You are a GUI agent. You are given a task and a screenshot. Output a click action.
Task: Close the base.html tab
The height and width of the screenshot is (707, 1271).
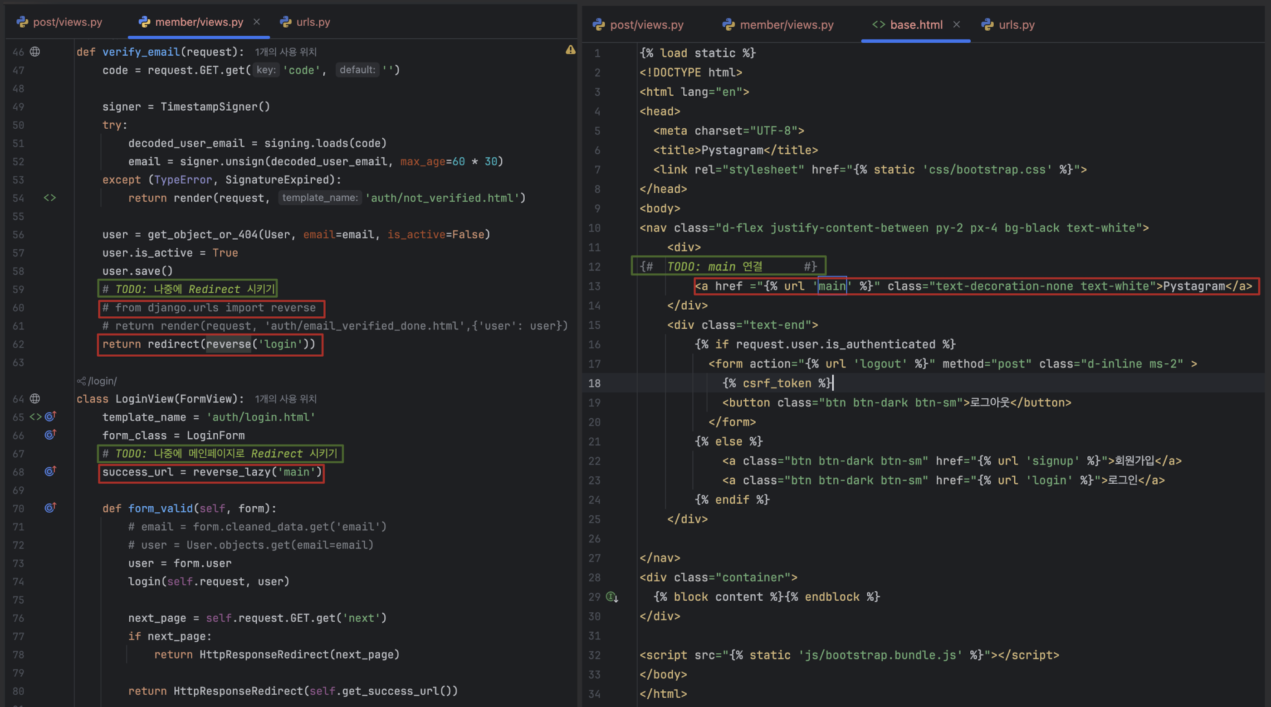pos(956,24)
